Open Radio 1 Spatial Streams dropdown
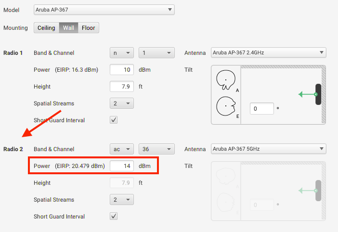This screenshot has width=338, height=232. coord(122,103)
